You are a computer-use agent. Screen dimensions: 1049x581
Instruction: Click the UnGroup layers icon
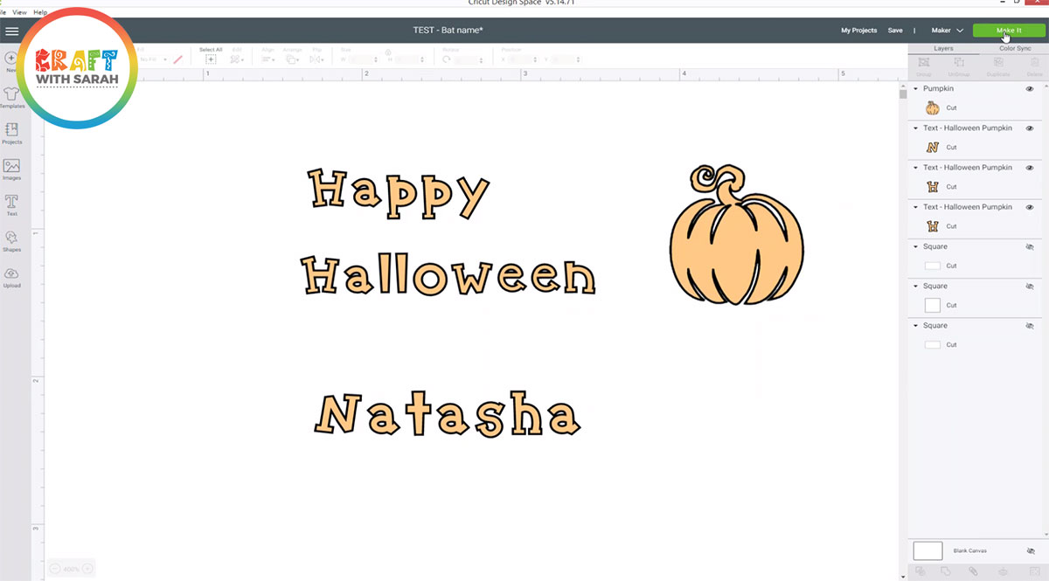click(x=959, y=64)
